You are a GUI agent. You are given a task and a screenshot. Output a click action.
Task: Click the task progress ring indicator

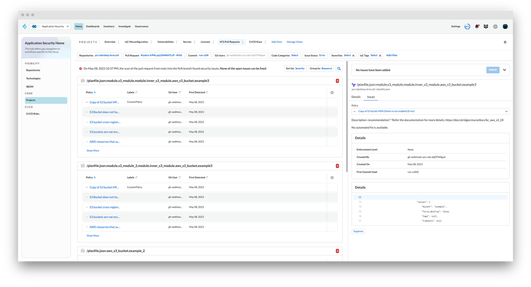pos(467,26)
